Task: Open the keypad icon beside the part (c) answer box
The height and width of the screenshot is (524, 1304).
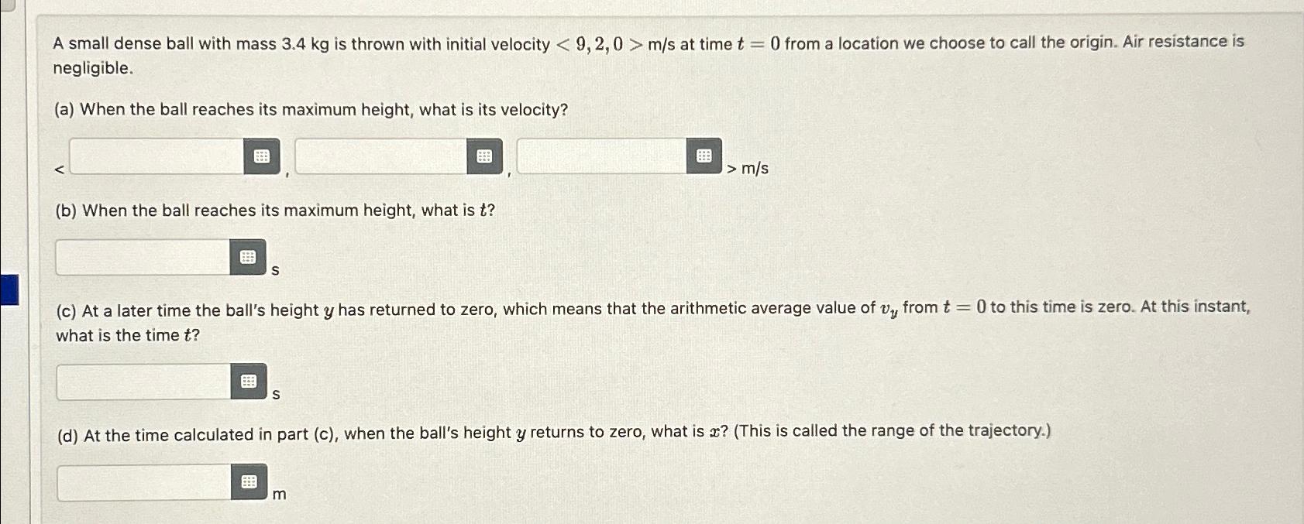Action: click(x=249, y=381)
